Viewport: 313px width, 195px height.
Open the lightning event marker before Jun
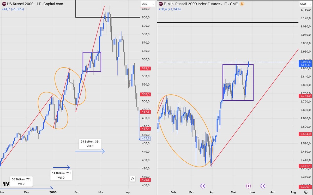click(x=249, y=186)
